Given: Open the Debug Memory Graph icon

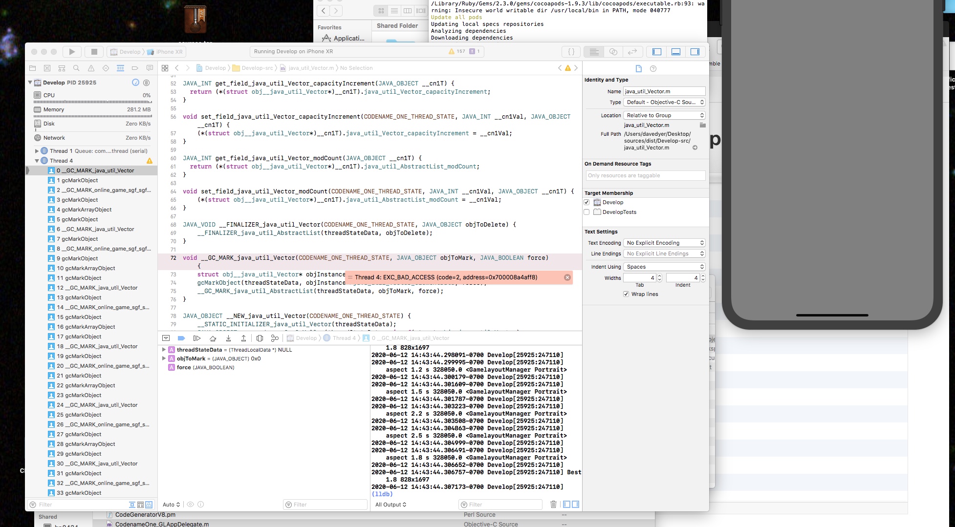Looking at the screenshot, I should click(275, 338).
